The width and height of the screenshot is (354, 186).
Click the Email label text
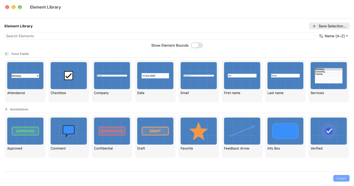pos(185,93)
